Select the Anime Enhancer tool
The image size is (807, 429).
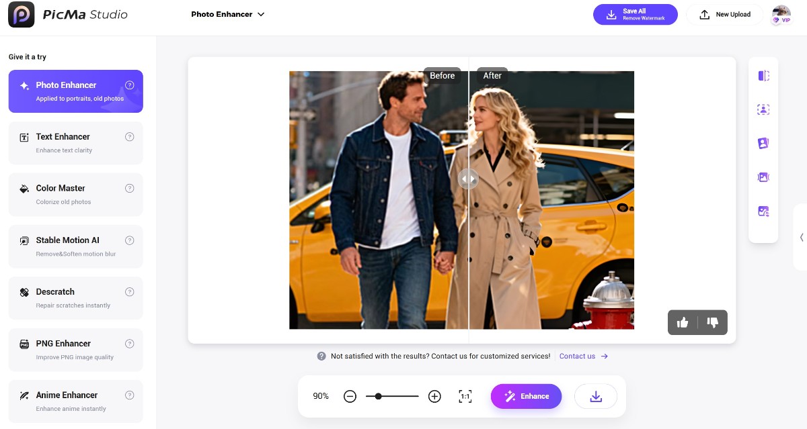point(76,401)
